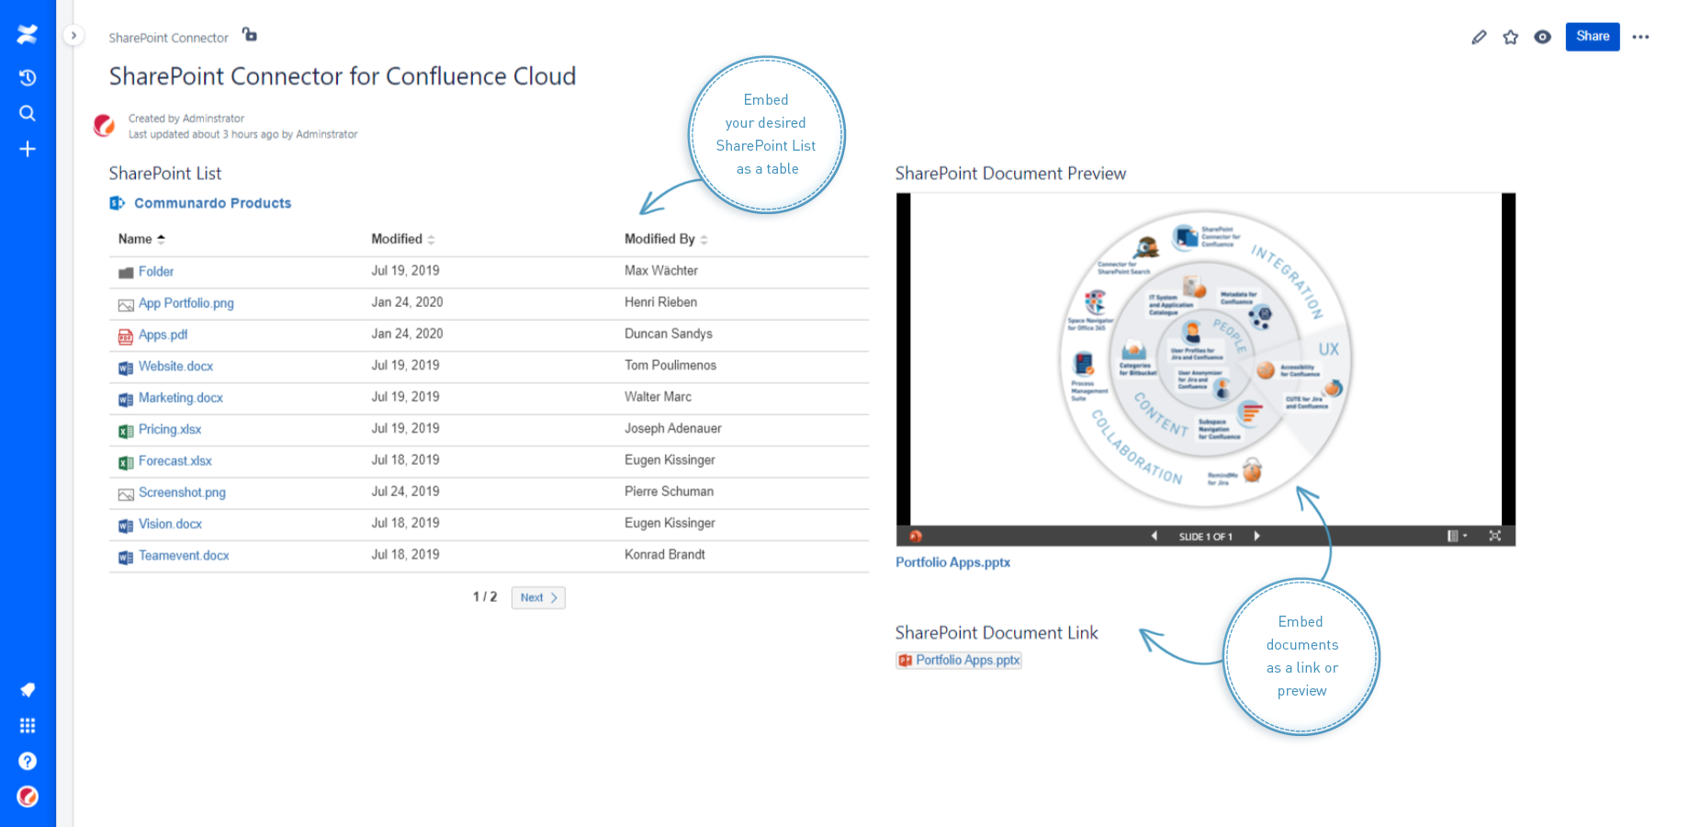The image size is (1690, 827).
Task: Open the Communardo Products list link
Action: 212,203
